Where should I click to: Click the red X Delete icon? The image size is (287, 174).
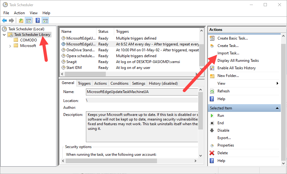(x=212, y=153)
